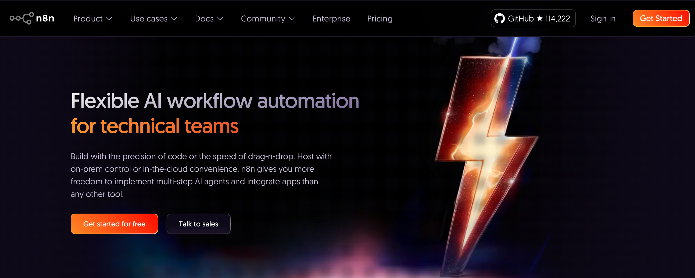The image size is (695, 278).
Task: Expand the Community dropdown chevron
Action: 292,19
